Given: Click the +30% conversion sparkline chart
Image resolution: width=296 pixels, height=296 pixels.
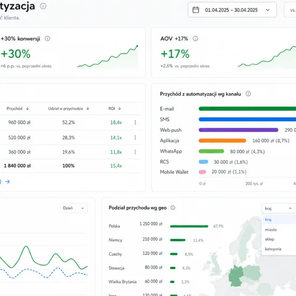Looking at the screenshot, I should pyautogui.click(x=108, y=57).
